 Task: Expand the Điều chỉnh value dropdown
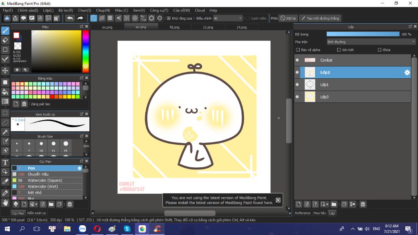[240, 18]
